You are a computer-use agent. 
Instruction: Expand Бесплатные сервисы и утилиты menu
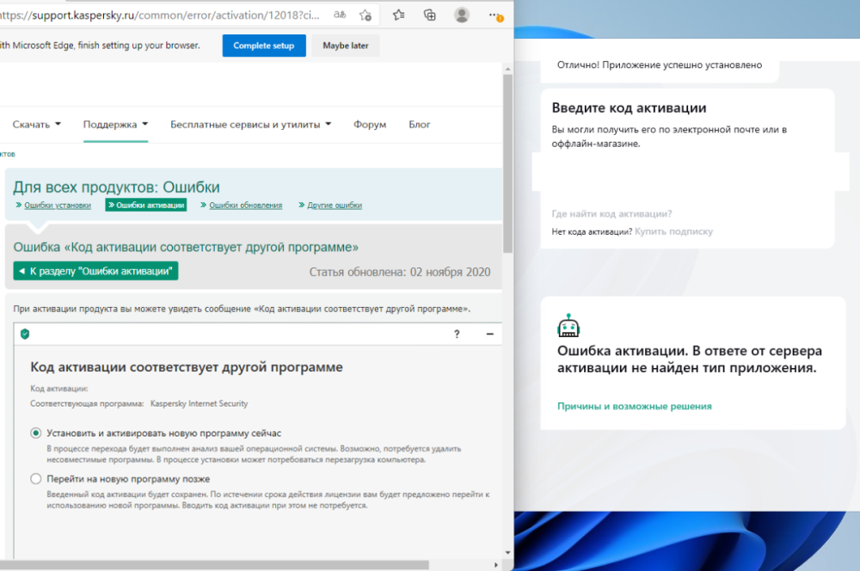(250, 125)
